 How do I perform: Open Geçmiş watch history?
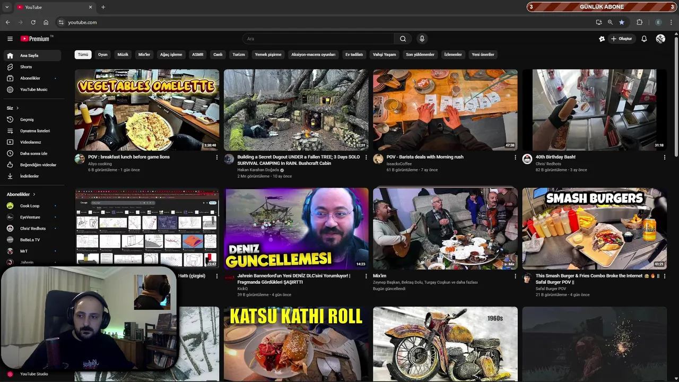coord(32,119)
